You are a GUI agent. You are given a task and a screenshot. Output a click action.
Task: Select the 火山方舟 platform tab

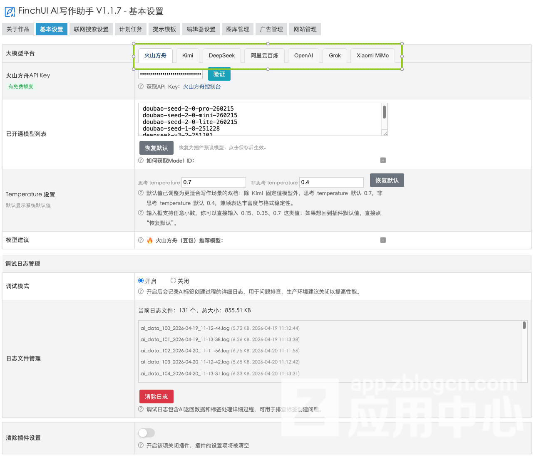[155, 55]
